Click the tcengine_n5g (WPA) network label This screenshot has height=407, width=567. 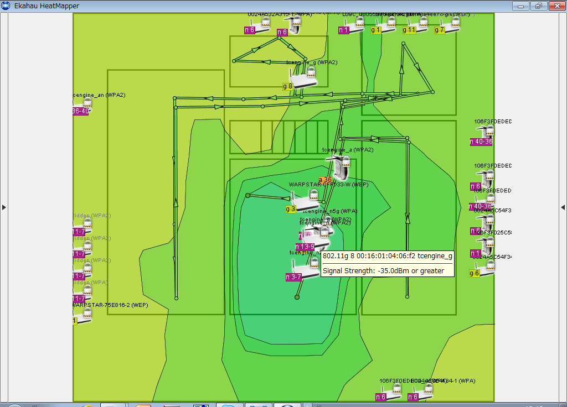[x=330, y=211]
